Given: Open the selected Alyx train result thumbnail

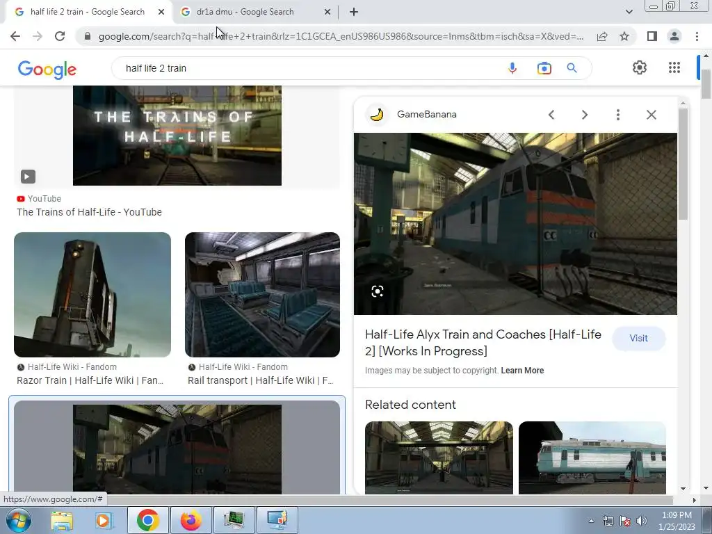Looking at the screenshot, I should (177, 448).
